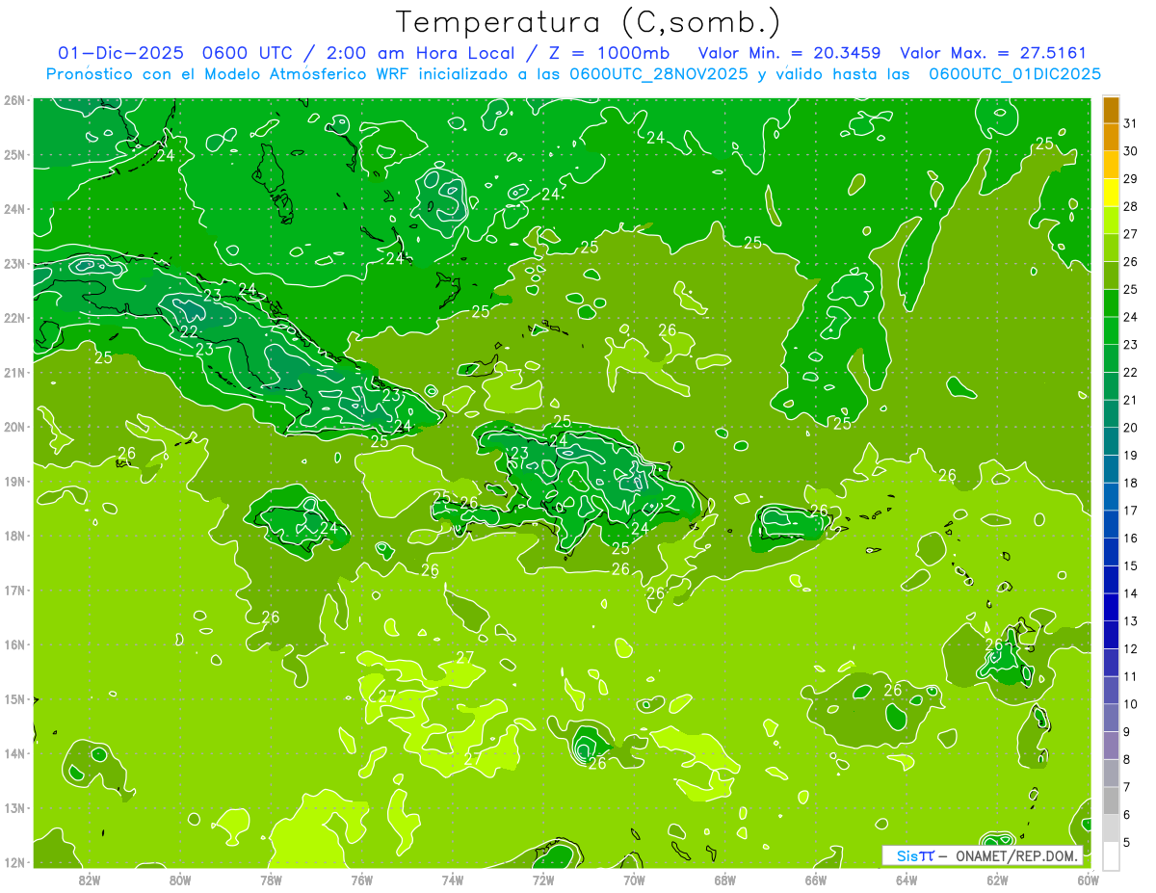Screen dimensions: 1156x893
Task: Click the 24N latitude axis label
Action: pyautogui.click(x=13, y=209)
